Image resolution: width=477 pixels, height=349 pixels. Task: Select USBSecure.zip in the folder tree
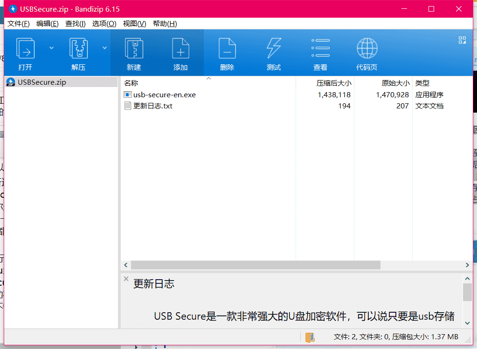click(62, 82)
